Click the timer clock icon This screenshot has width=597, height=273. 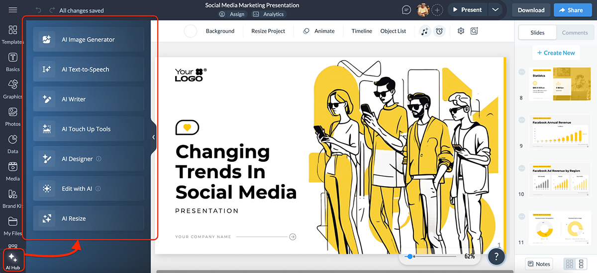439,31
